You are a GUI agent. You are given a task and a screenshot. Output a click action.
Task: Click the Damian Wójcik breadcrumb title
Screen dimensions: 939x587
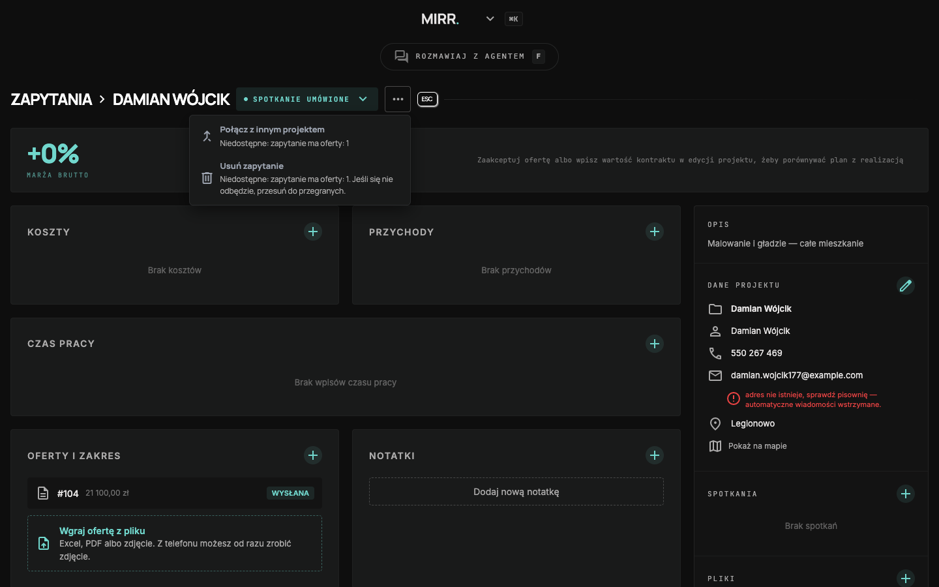tap(171, 99)
